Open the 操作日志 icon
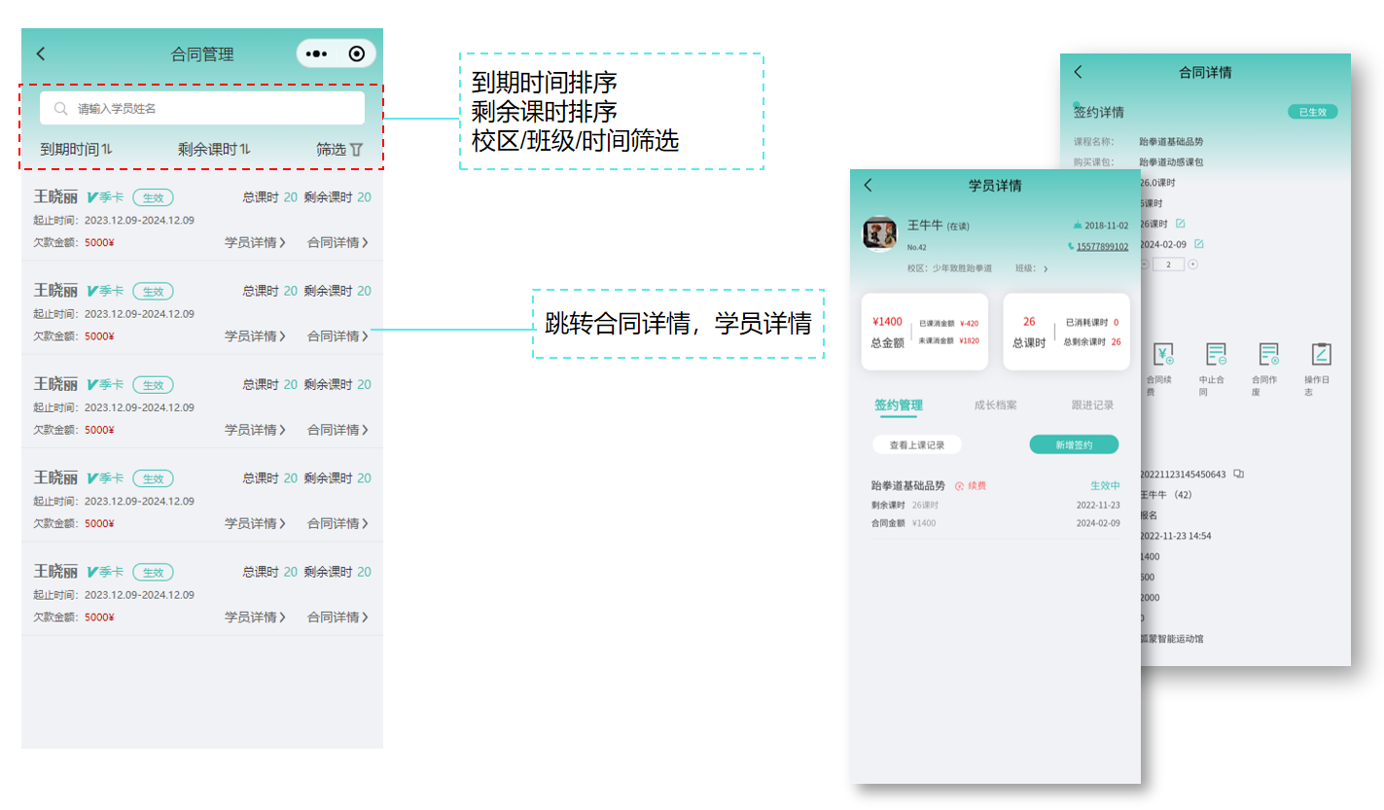 [1320, 354]
